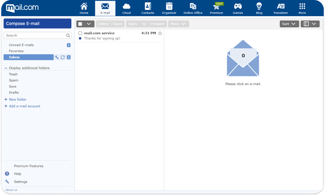Open Premium Features link
The width and height of the screenshot is (325, 196).
pos(29,166)
